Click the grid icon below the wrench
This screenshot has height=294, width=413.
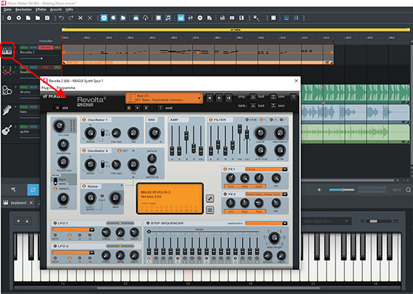tap(209, 210)
